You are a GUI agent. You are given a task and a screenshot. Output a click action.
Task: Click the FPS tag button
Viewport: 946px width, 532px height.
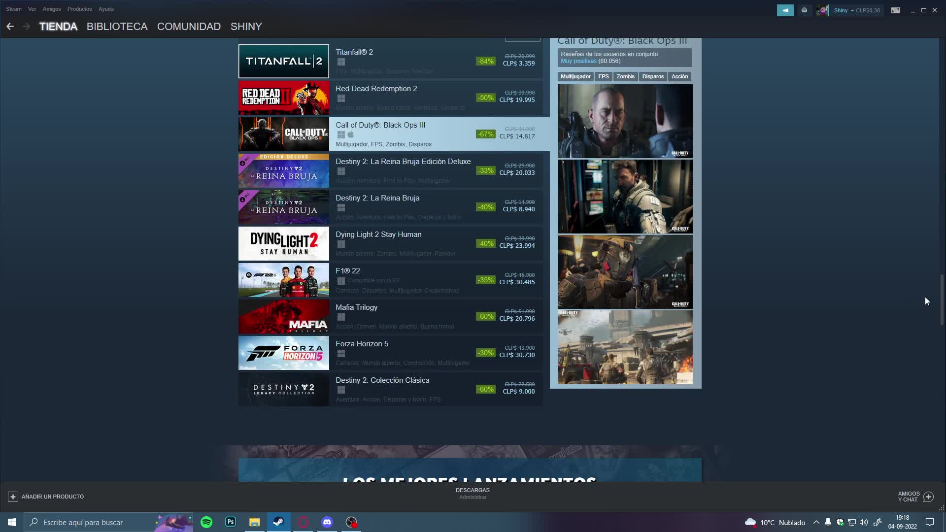(603, 76)
